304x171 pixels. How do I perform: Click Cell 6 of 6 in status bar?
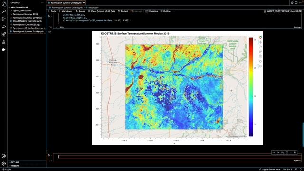tap(287, 169)
